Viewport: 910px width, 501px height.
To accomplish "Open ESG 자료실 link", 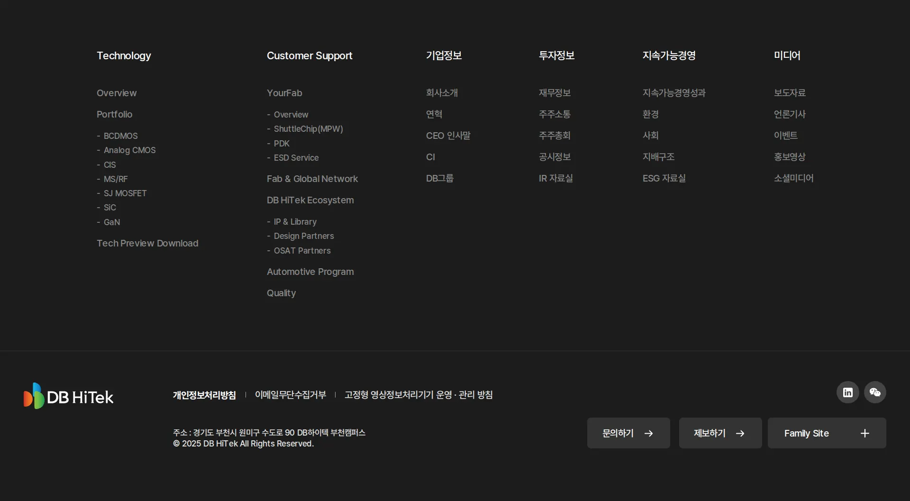I will pos(664,178).
